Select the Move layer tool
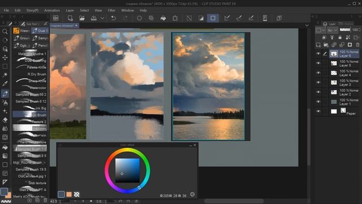The height and width of the screenshot is (204, 362). (5, 58)
